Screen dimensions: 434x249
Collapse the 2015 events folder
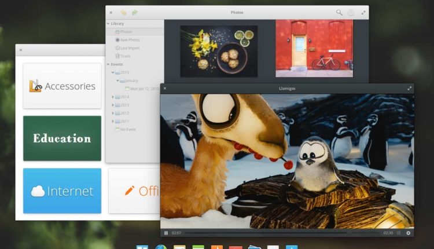(113, 72)
